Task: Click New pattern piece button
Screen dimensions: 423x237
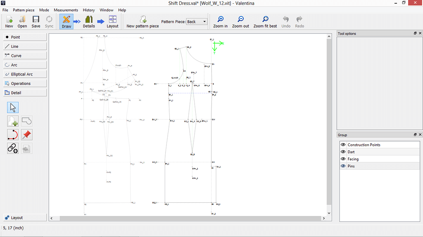Action: 143,22
